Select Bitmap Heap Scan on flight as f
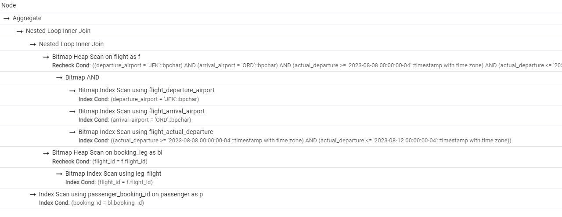Screen dimensions: 562x217 (x=96, y=57)
